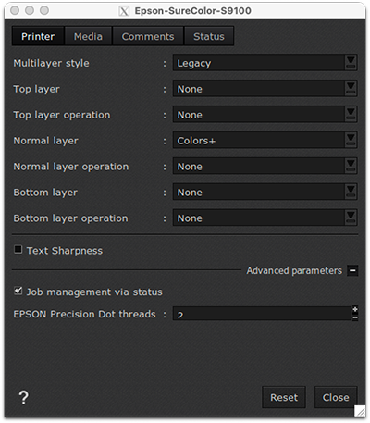Collapse the Advanced parameters section
370x423 pixels.
352,270
